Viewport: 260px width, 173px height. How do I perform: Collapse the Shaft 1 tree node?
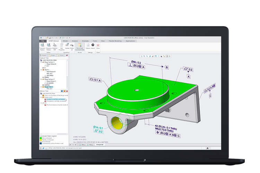tap(41, 69)
